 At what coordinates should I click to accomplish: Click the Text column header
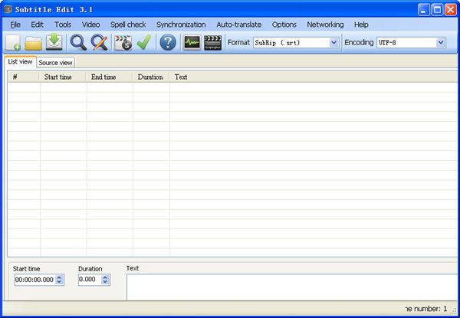313,77
